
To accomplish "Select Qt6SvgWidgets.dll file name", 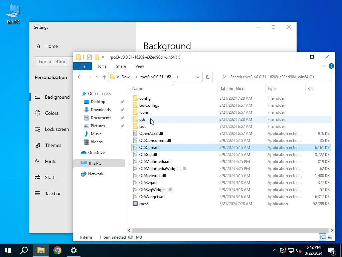I will [x=155, y=190].
